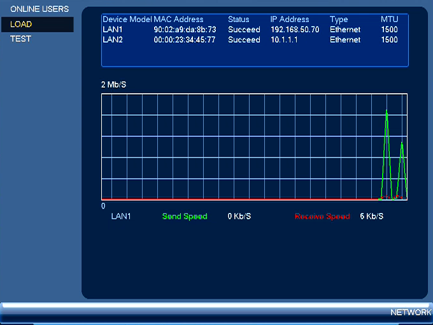
Task: Click the IP Address column header
Action: pos(290,19)
